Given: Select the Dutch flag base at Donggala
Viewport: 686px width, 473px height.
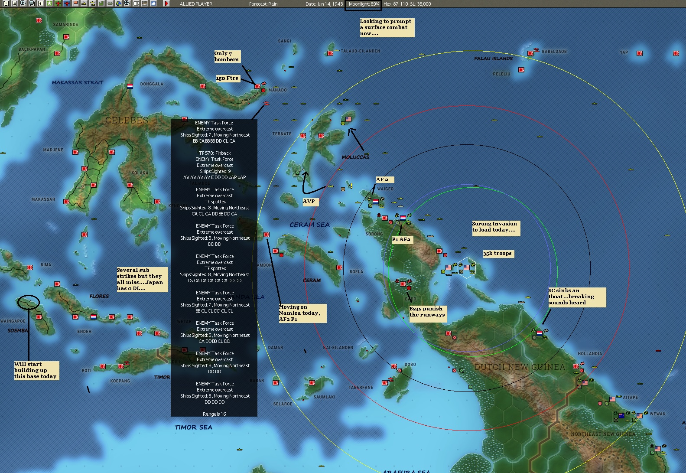Looking at the screenshot, I should click(130, 86).
